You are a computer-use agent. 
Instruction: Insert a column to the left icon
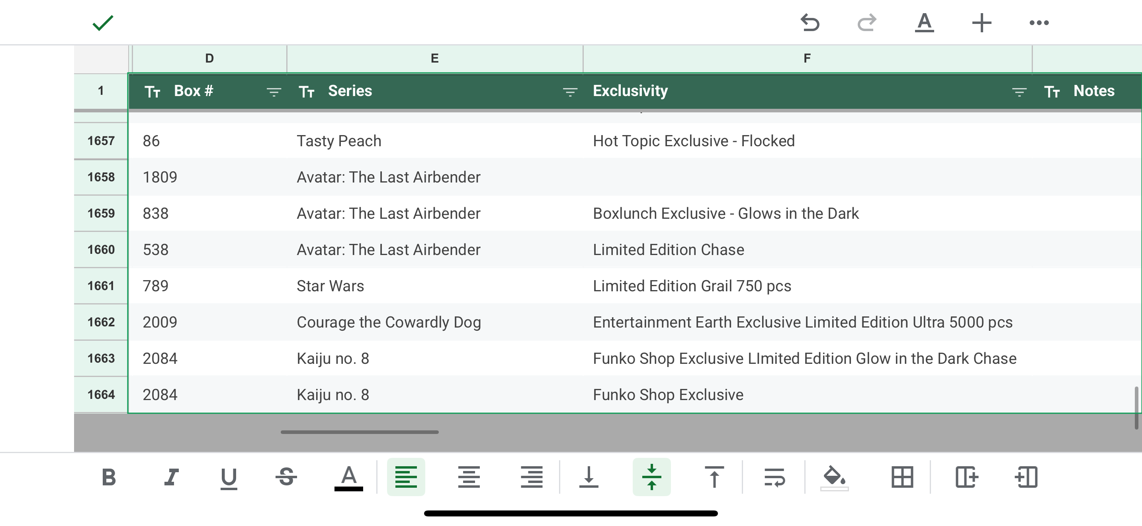(1026, 477)
